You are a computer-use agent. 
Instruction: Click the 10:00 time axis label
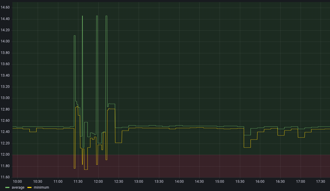18,181
